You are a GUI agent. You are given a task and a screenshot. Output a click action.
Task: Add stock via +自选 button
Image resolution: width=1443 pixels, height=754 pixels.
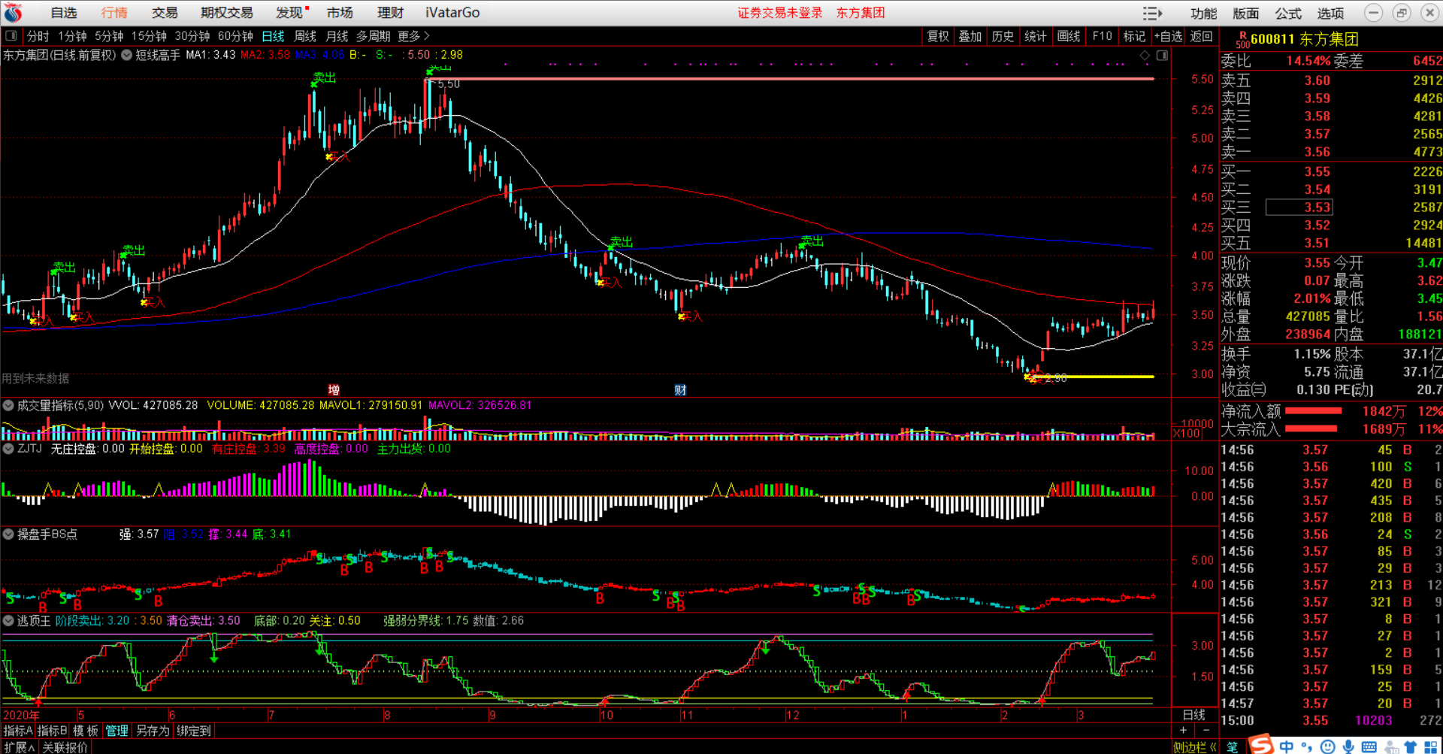(1169, 36)
